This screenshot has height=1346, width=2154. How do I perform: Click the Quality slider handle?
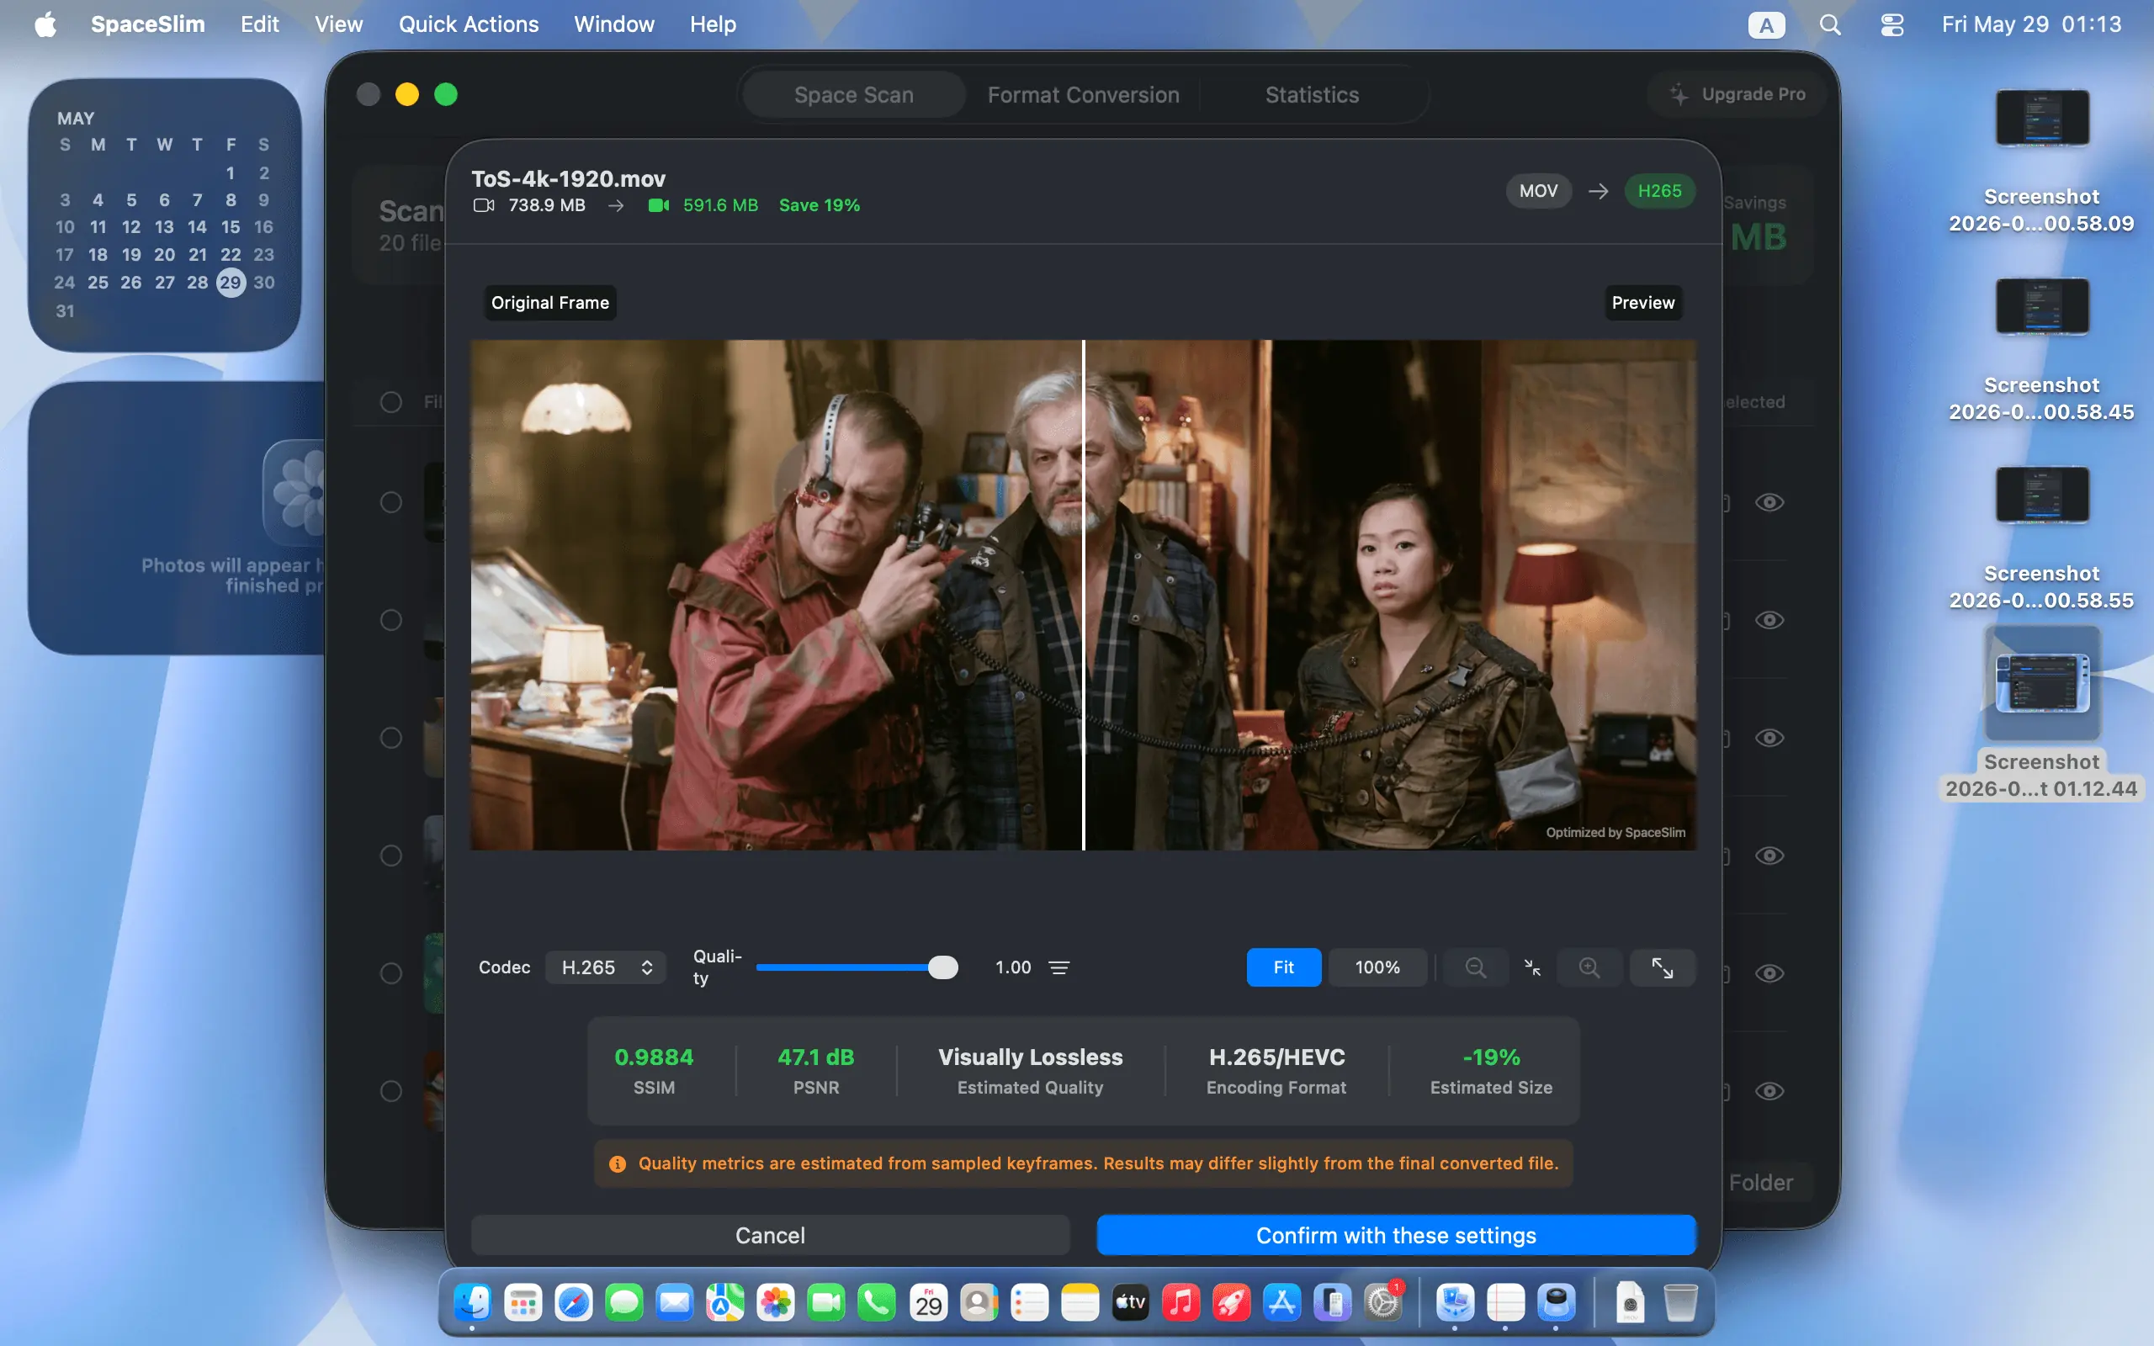point(942,967)
